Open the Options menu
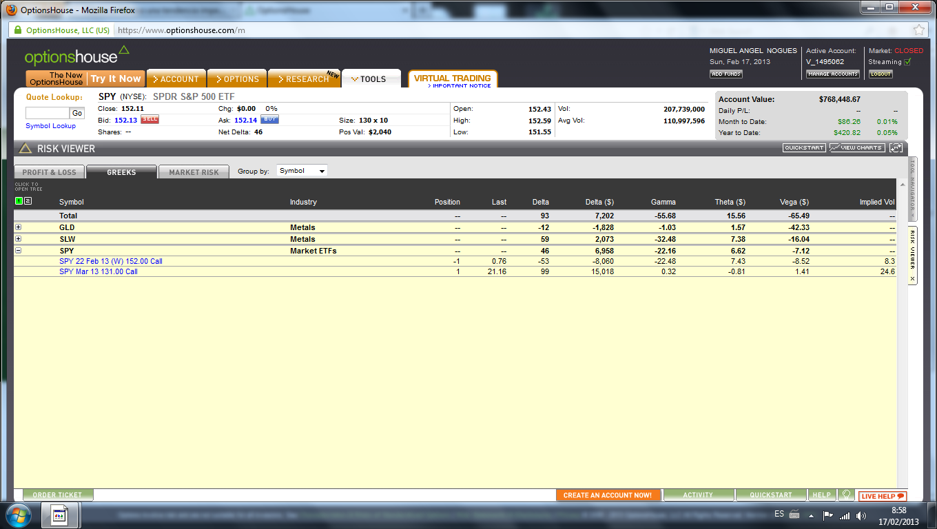937x529 pixels. click(x=237, y=79)
